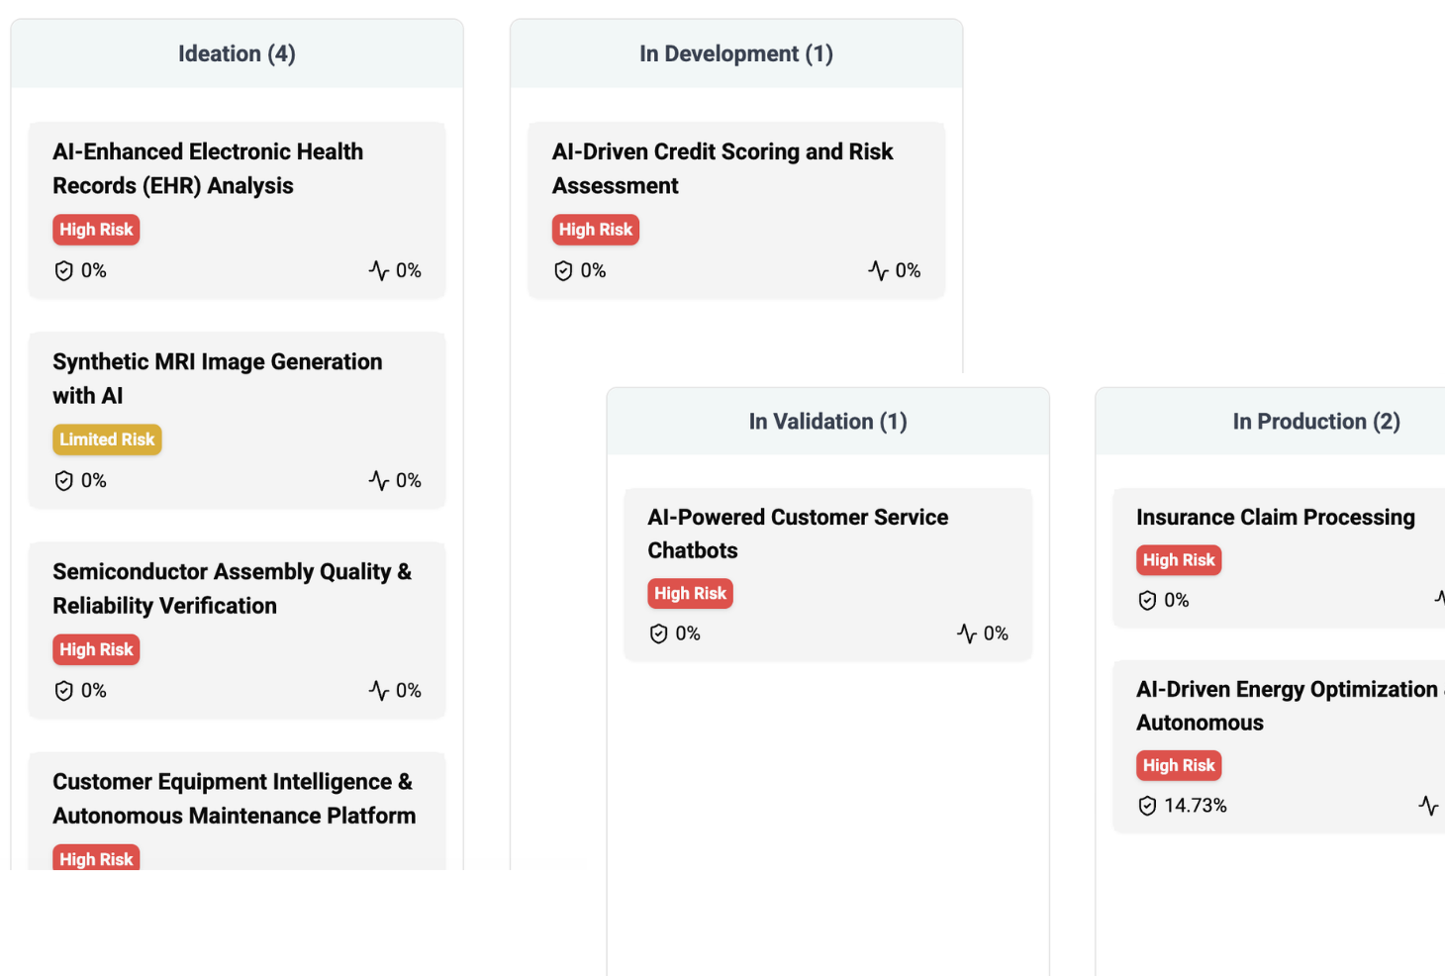Open AI-Driven Energy Optimization card title
Image resolution: width=1445 pixels, height=976 pixels.
click(x=1287, y=705)
